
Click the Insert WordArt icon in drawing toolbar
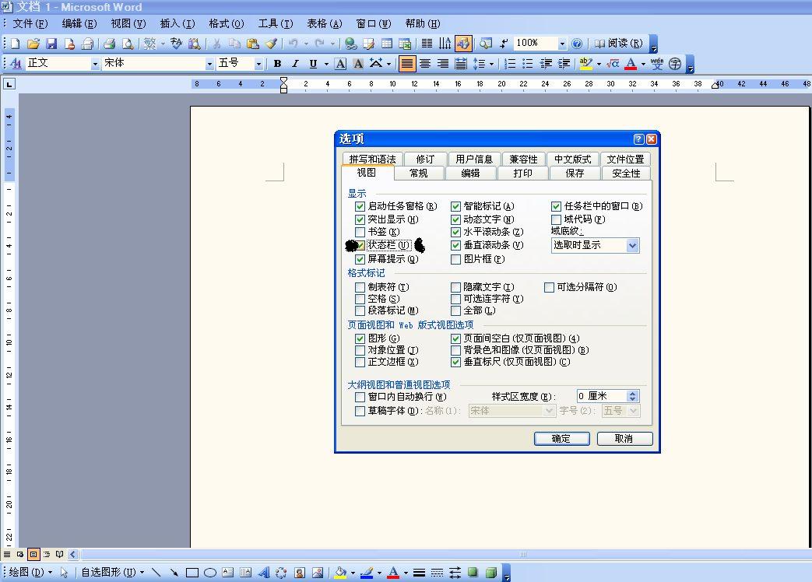(264, 573)
